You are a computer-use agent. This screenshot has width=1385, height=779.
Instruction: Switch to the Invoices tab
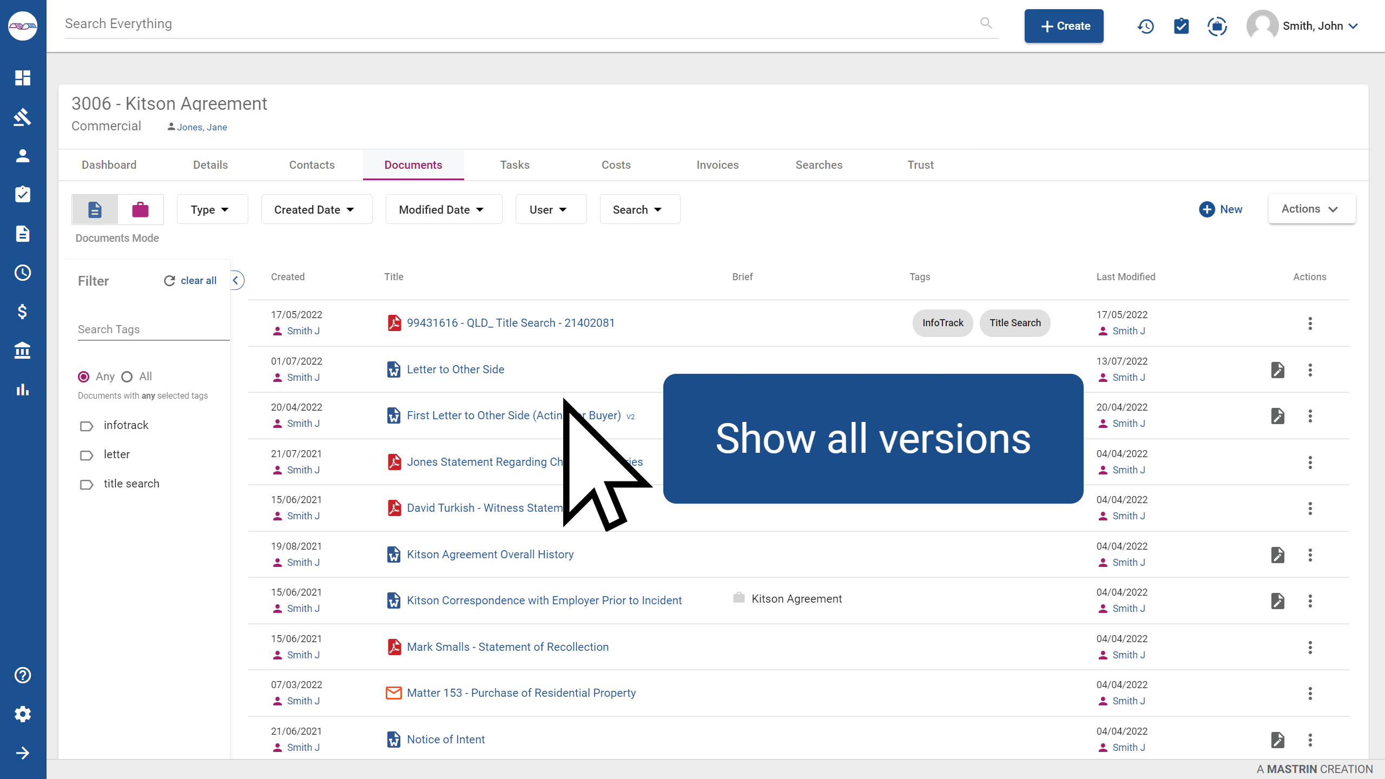coord(717,165)
